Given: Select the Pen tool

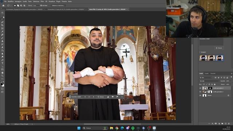Looking at the screenshot, I should point(2,60).
